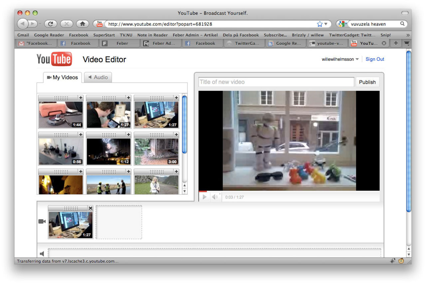Click the Sign Out link
The image size is (426, 284).
(x=375, y=59)
